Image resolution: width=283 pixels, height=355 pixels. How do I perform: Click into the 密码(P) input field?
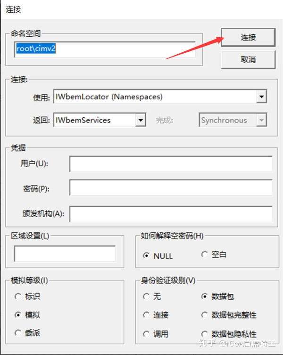click(x=171, y=188)
